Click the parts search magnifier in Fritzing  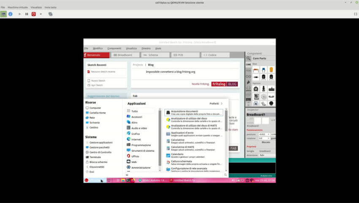click(x=249, y=58)
